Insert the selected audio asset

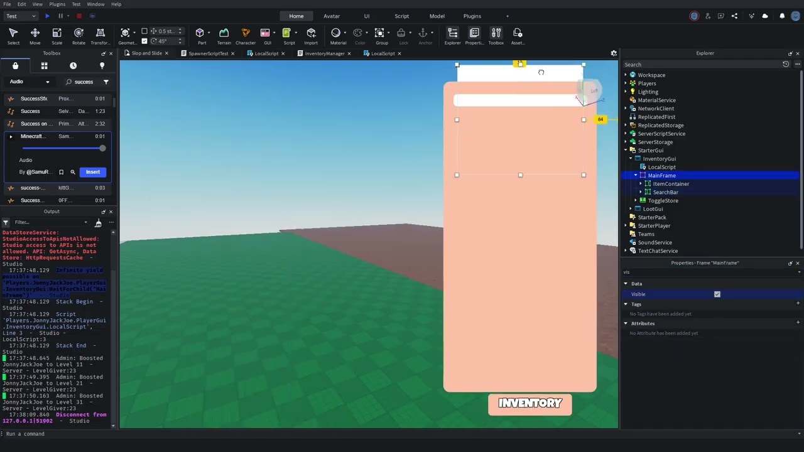click(x=93, y=172)
